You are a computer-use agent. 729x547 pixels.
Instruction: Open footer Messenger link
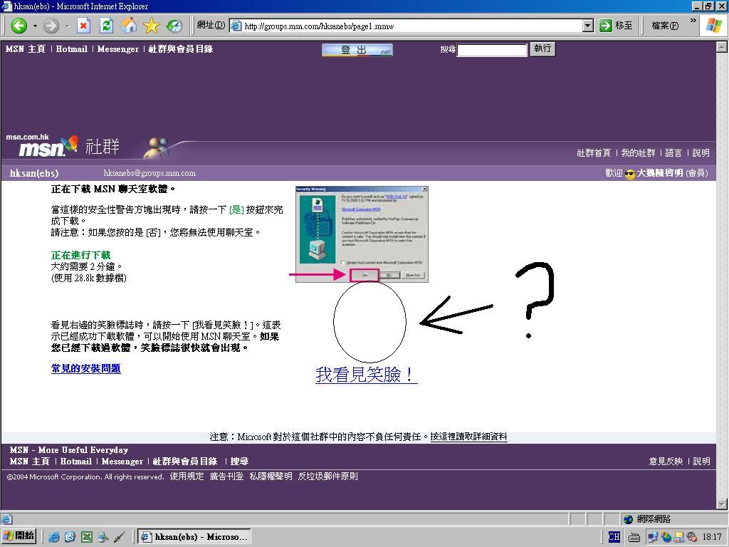[x=122, y=461]
